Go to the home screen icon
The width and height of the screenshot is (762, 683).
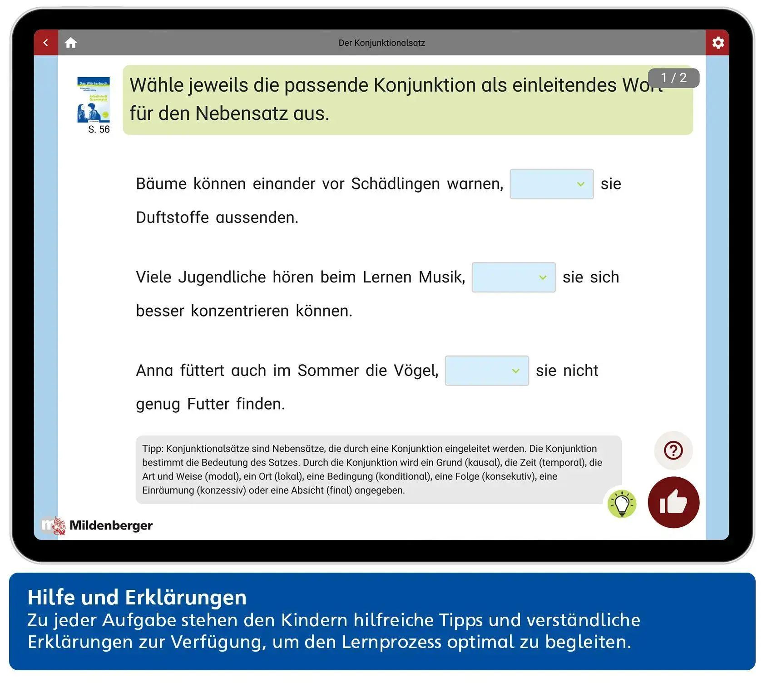pyautogui.click(x=71, y=43)
